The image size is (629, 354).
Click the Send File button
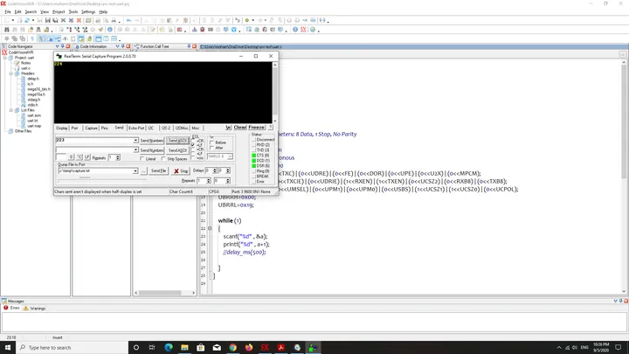coord(158,171)
